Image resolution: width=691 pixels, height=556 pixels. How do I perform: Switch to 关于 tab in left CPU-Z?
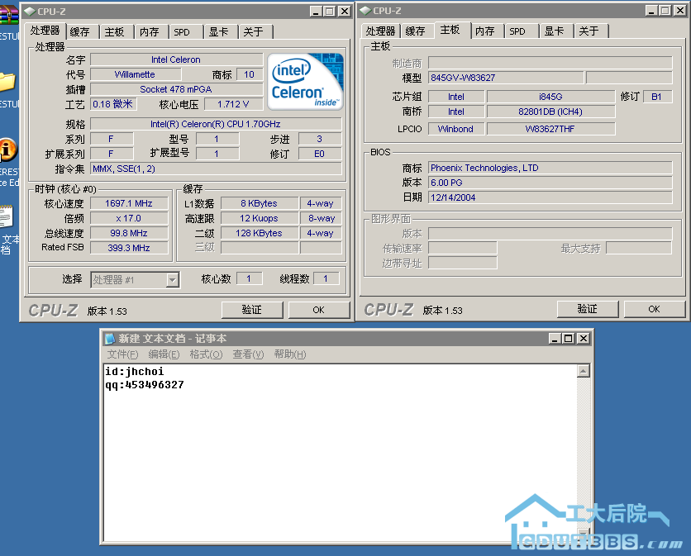254,31
